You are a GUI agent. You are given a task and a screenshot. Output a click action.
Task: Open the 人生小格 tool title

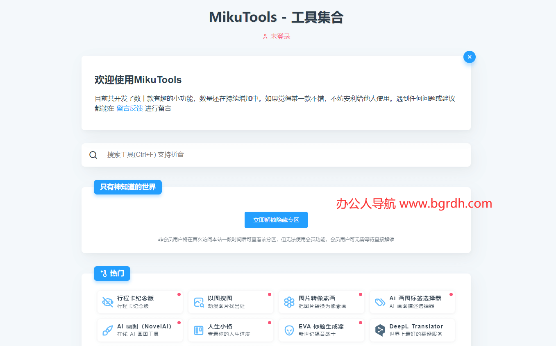coord(220,326)
